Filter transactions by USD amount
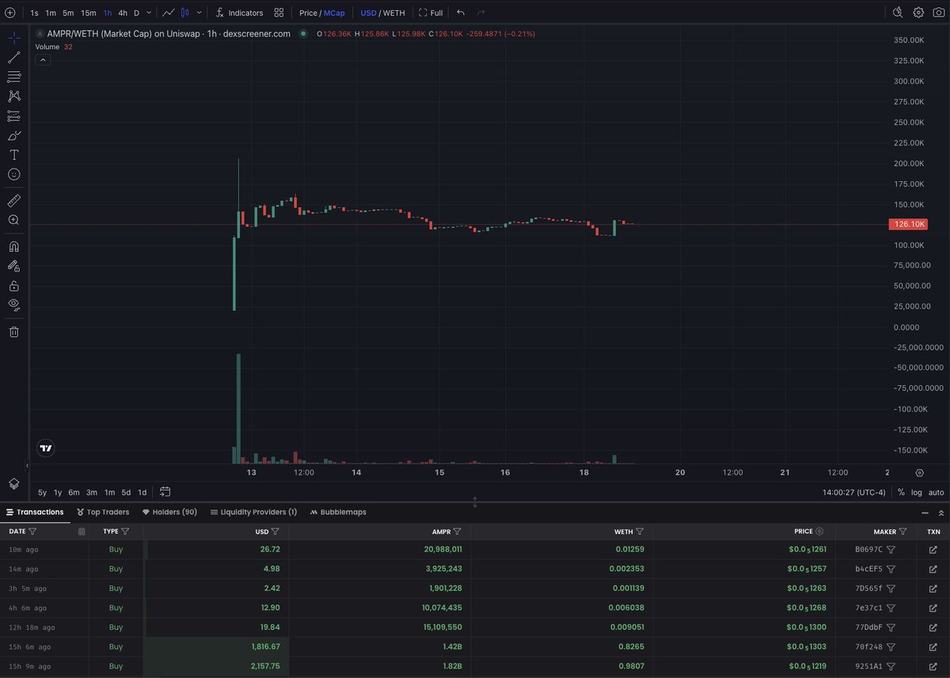Image resolution: width=950 pixels, height=678 pixels. (275, 532)
